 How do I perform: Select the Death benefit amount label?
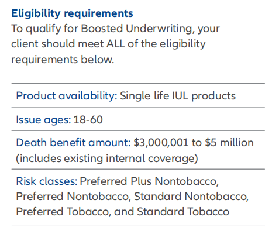[73, 143]
